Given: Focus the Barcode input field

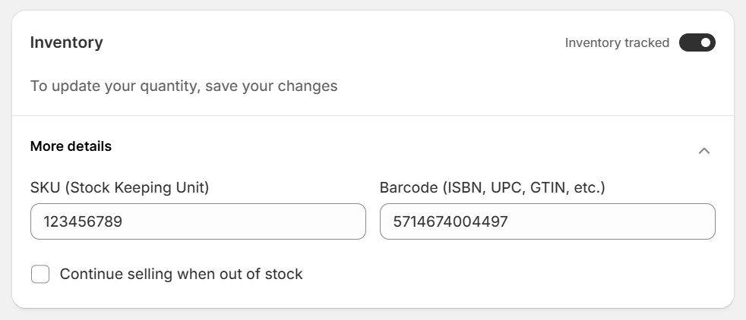Looking at the screenshot, I should 547,221.
